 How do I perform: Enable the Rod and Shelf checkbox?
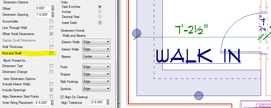51,53
